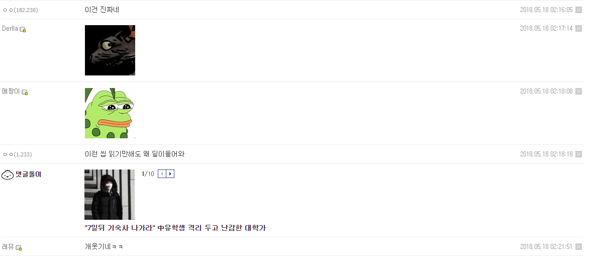Click the anonymous user with IP 182.230
598x256 pixels.
click(20, 10)
